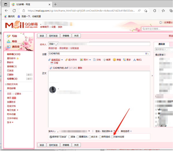The height and width of the screenshot is (151, 173).
Task: Open dropdown arrow next to 照片
Action: coord(90,60)
